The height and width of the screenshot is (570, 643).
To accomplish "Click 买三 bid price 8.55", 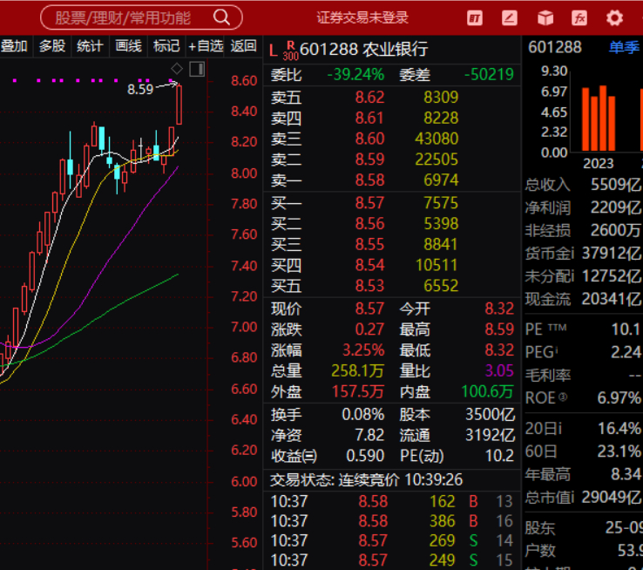I will coord(369,244).
